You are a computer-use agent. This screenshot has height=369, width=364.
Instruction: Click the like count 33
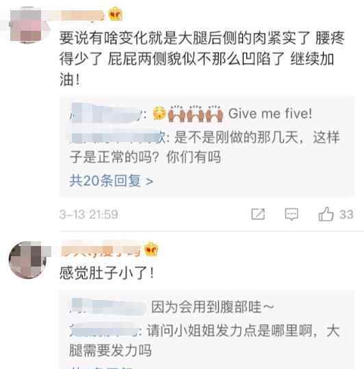coord(346,214)
